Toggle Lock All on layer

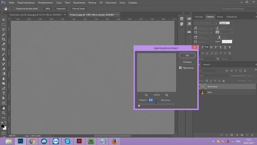click(x=224, y=81)
